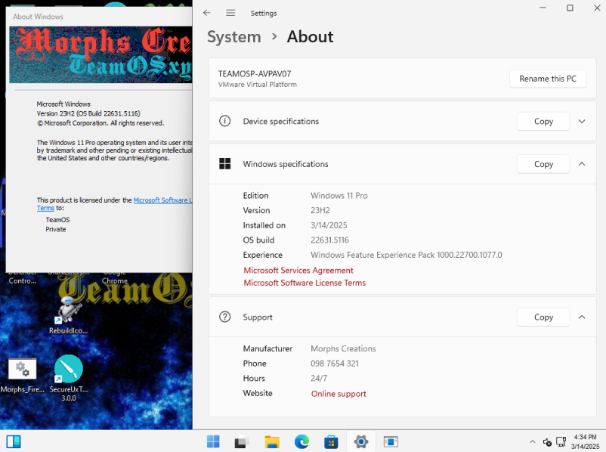606x452 pixels.
Task: Copy the Device specifications
Action: 543,121
